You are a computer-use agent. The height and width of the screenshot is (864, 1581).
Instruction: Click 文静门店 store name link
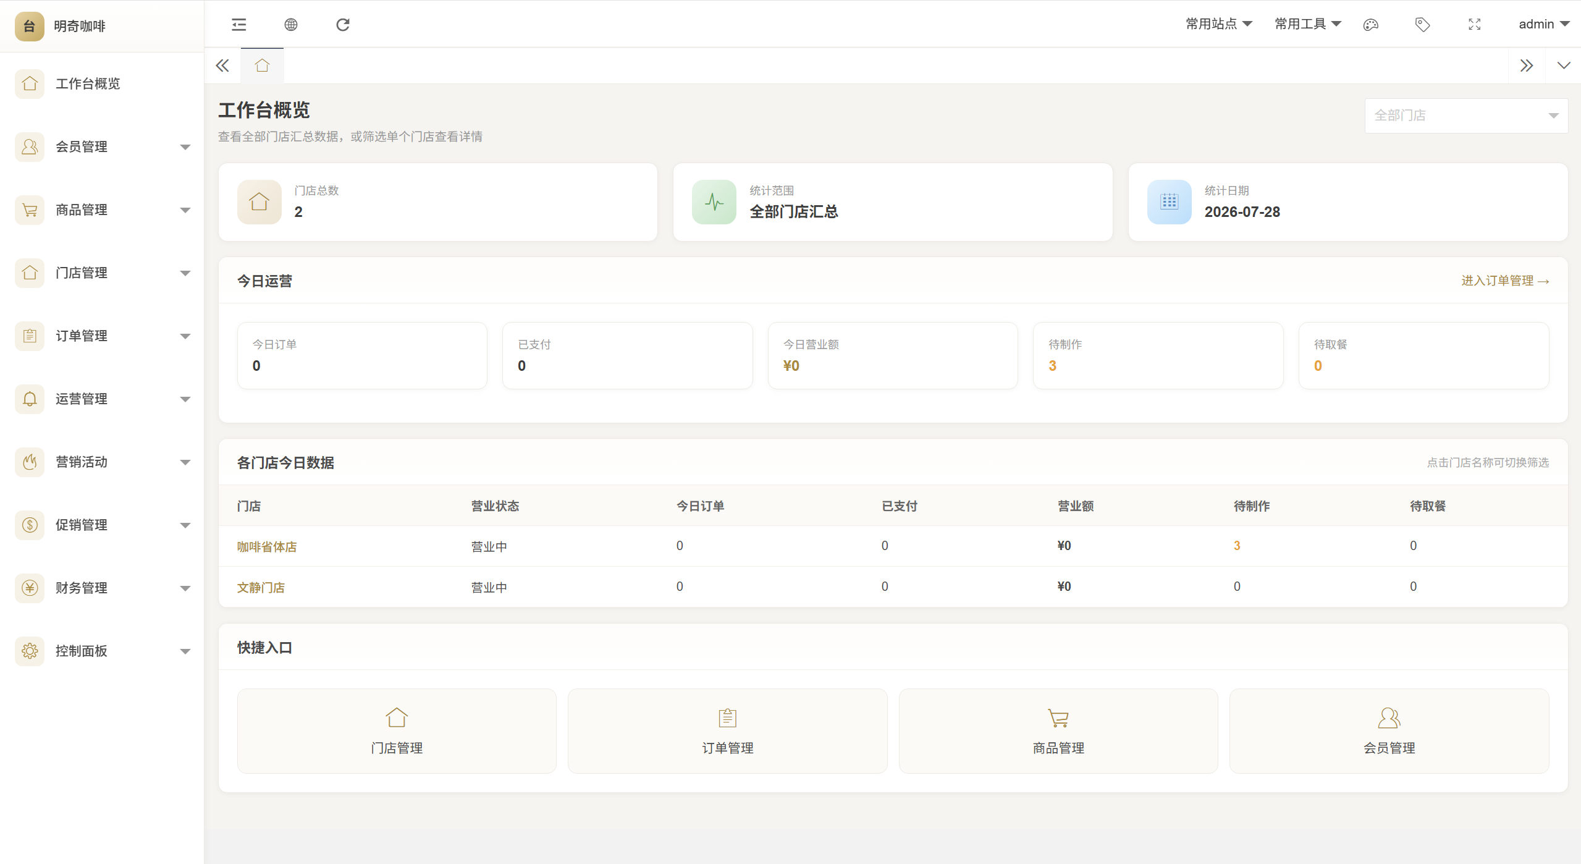(261, 587)
